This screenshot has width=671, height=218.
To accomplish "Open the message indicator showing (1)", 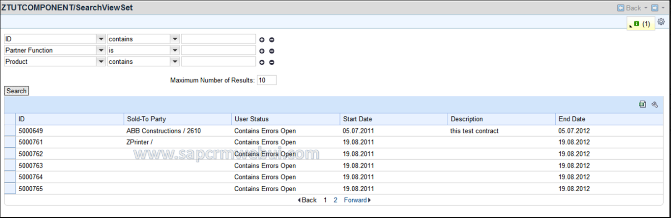I will (641, 24).
